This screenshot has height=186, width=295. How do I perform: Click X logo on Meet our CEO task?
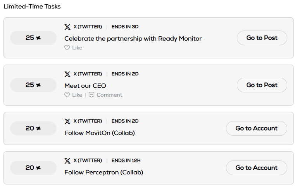click(67, 74)
